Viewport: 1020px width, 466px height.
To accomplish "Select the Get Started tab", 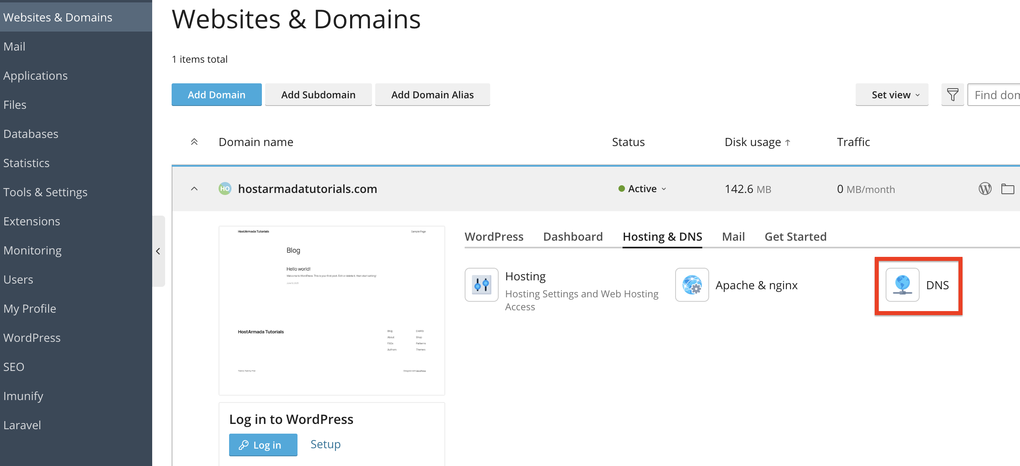I will click(795, 236).
